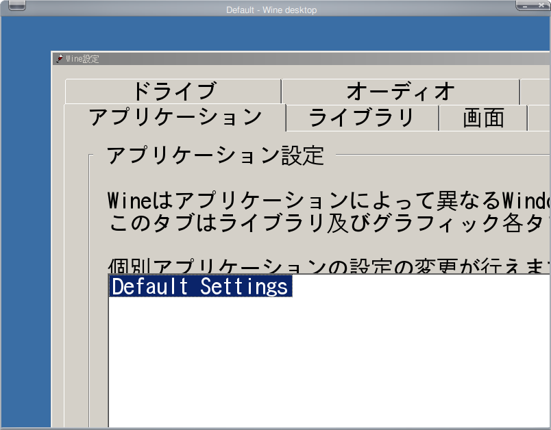
Task: Click the Wine設定 window title bar
Action: (x=302, y=59)
